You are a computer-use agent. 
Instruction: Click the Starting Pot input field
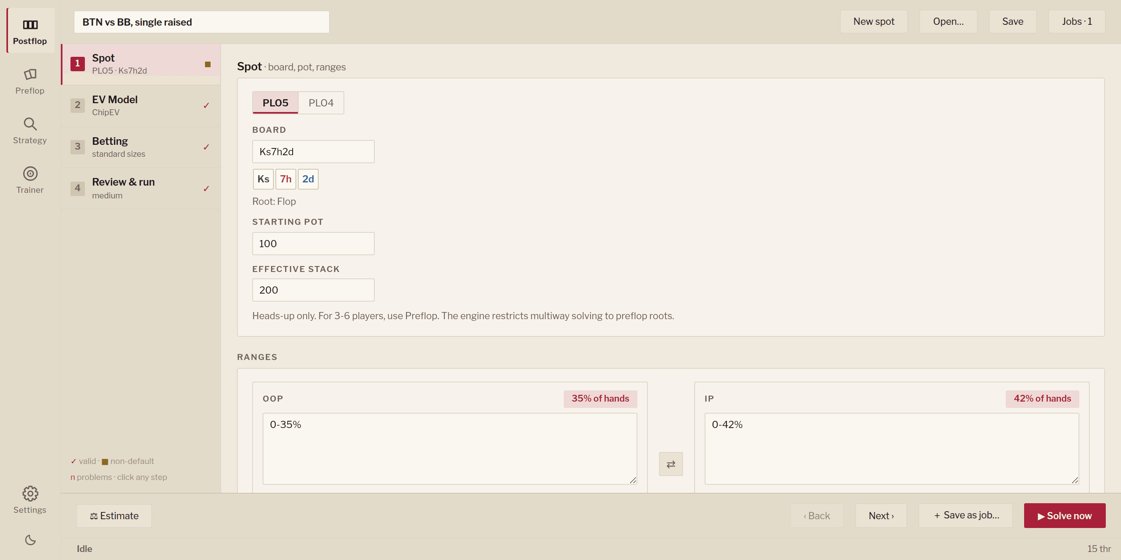(313, 244)
